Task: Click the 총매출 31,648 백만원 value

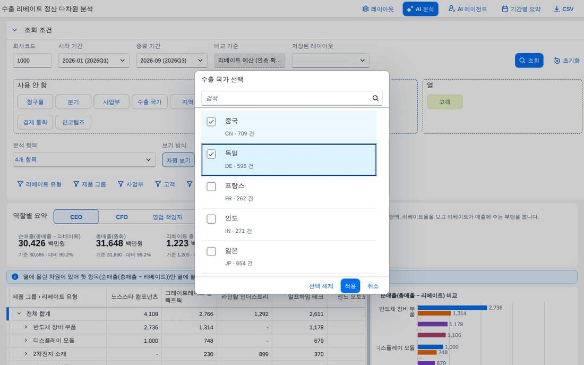Action: point(119,243)
